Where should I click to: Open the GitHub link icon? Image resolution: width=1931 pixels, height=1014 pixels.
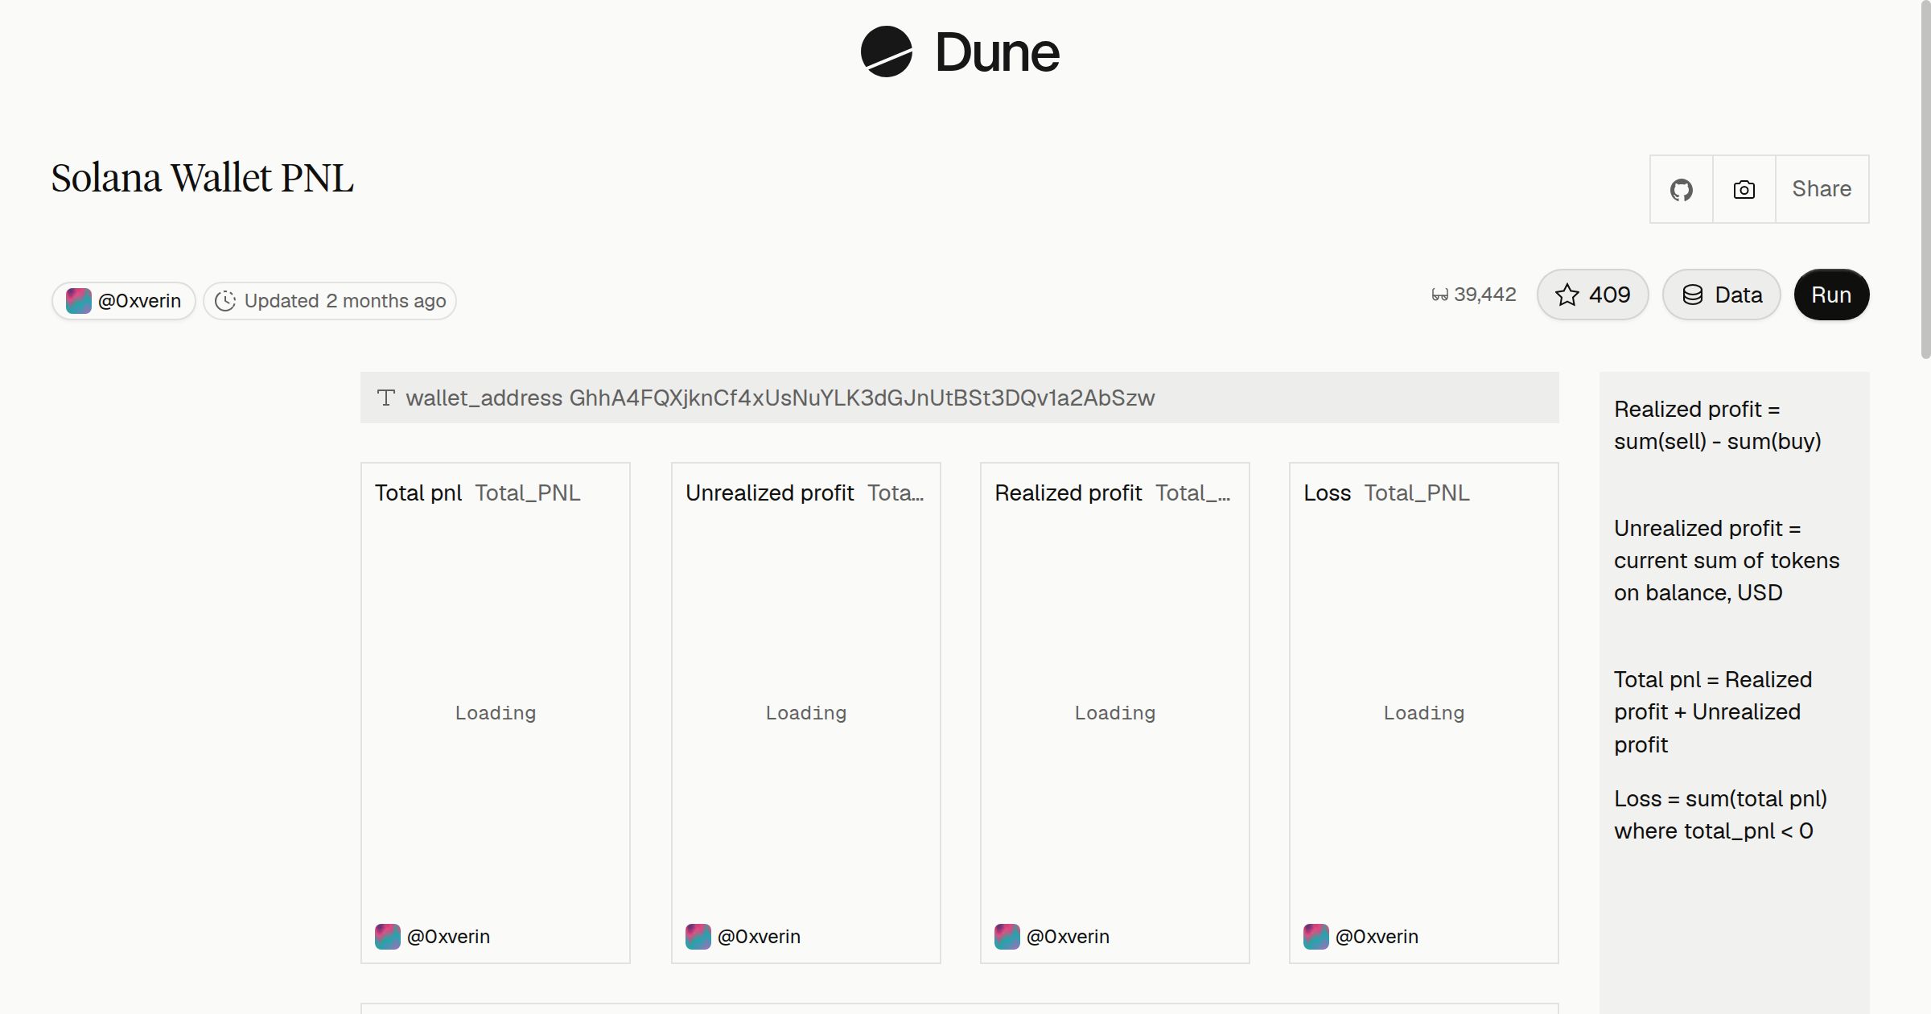(x=1681, y=189)
